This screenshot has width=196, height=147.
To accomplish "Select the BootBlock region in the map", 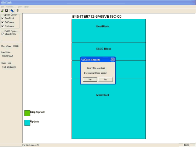I will pos(109,31).
